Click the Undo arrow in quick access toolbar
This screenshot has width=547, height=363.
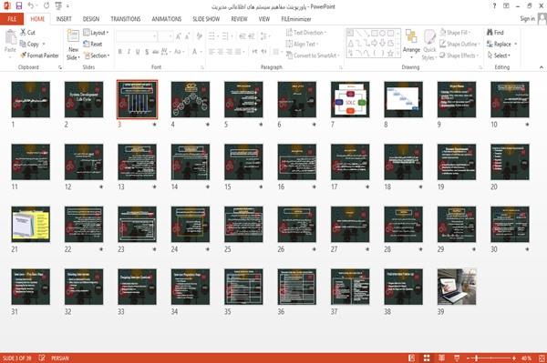click(31, 5)
